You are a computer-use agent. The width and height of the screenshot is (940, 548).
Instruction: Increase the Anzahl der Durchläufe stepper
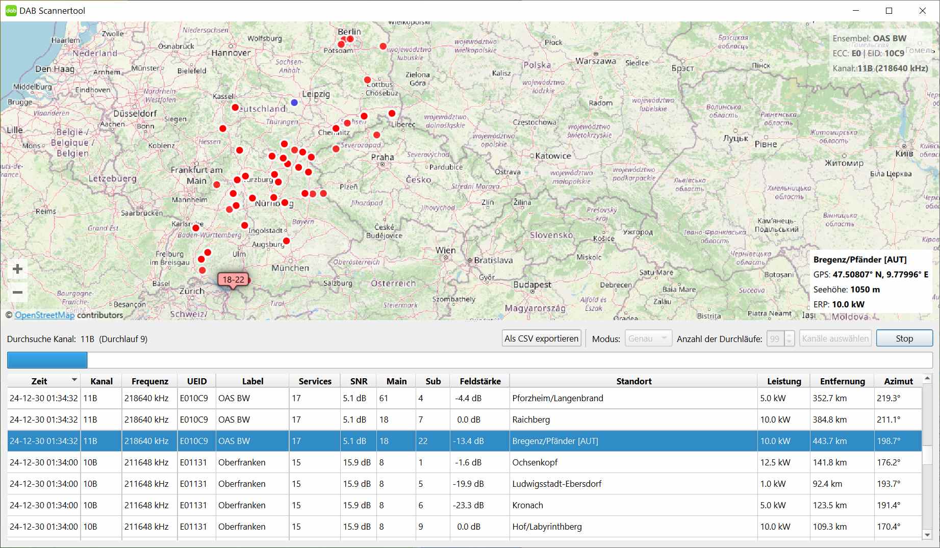coord(790,335)
